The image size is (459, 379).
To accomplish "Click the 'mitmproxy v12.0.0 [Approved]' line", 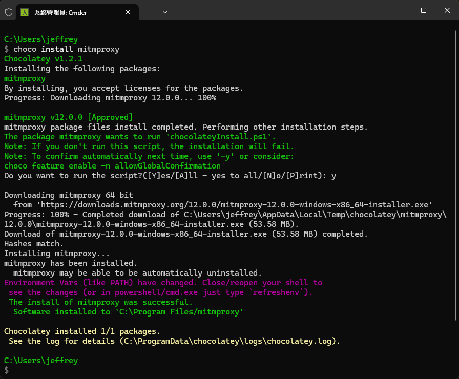I will click(68, 117).
